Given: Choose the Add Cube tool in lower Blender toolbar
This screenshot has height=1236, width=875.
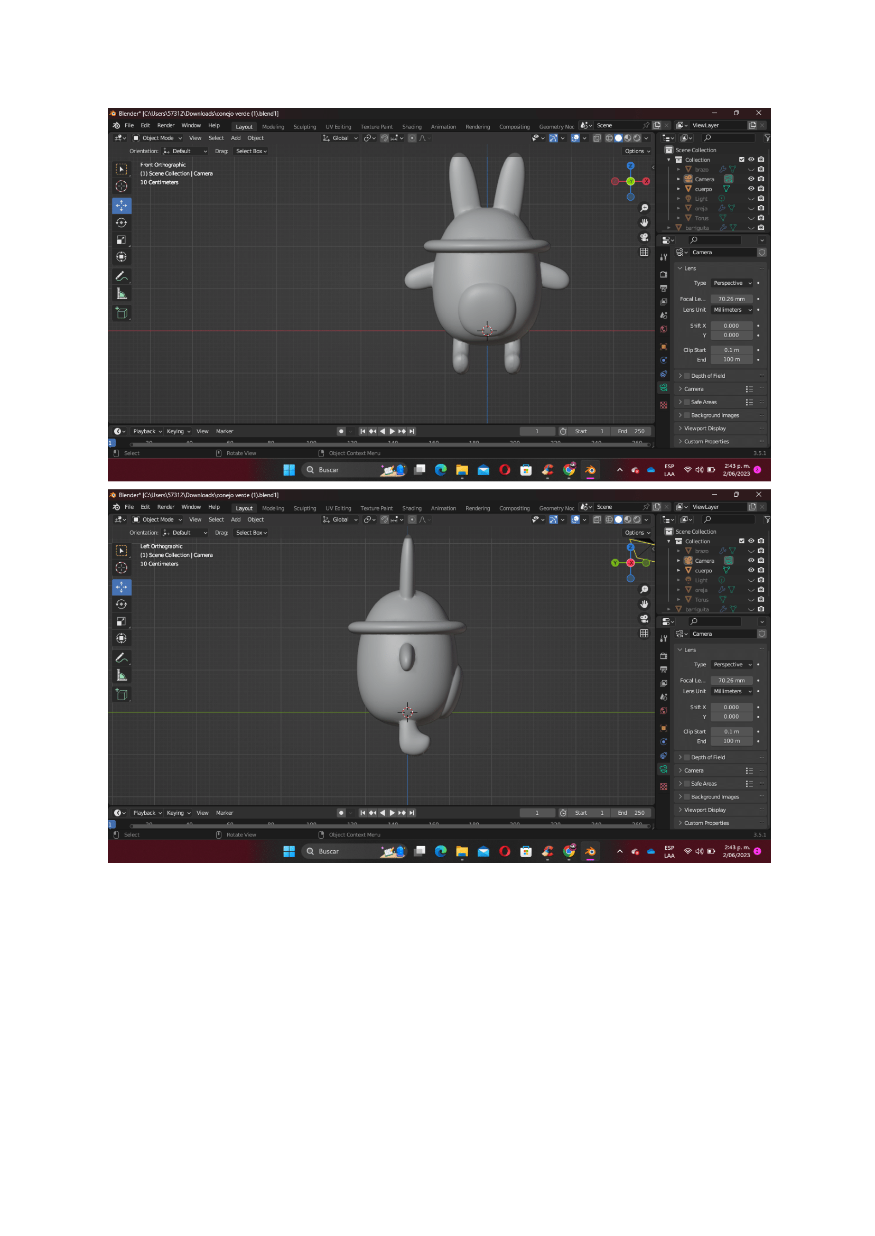Looking at the screenshot, I should point(121,694).
